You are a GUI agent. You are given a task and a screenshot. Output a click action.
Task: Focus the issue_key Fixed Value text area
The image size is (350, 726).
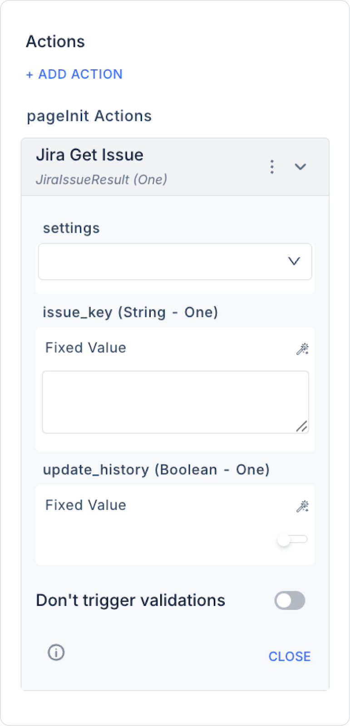[175, 402]
